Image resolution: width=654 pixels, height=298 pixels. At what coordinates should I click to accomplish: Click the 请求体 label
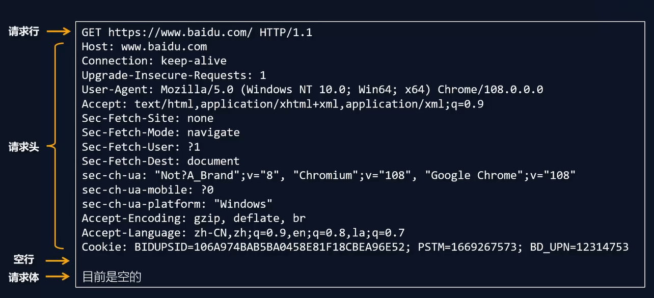click(23, 277)
